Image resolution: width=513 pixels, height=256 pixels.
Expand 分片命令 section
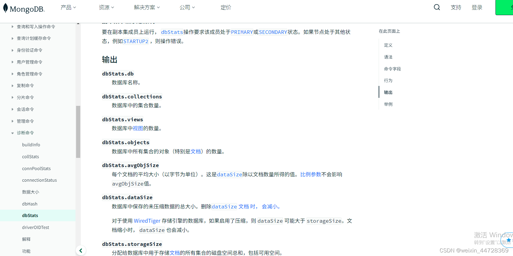click(x=25, y=98)
